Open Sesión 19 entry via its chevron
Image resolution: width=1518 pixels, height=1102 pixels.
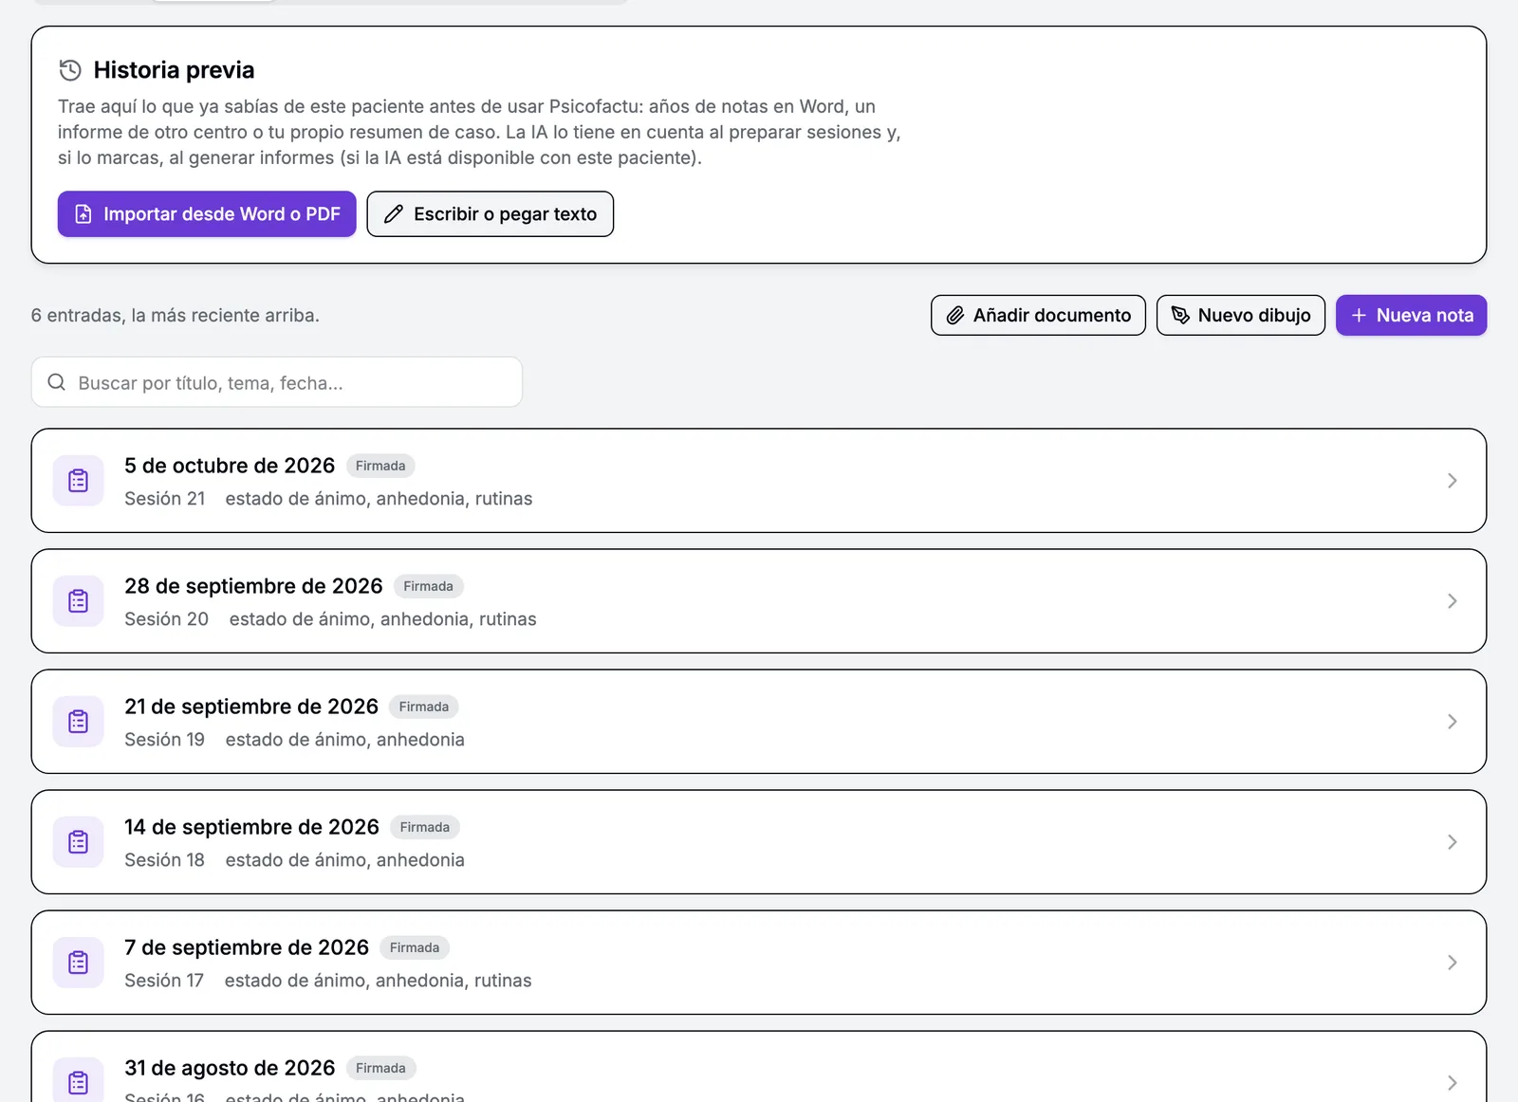1452,722
